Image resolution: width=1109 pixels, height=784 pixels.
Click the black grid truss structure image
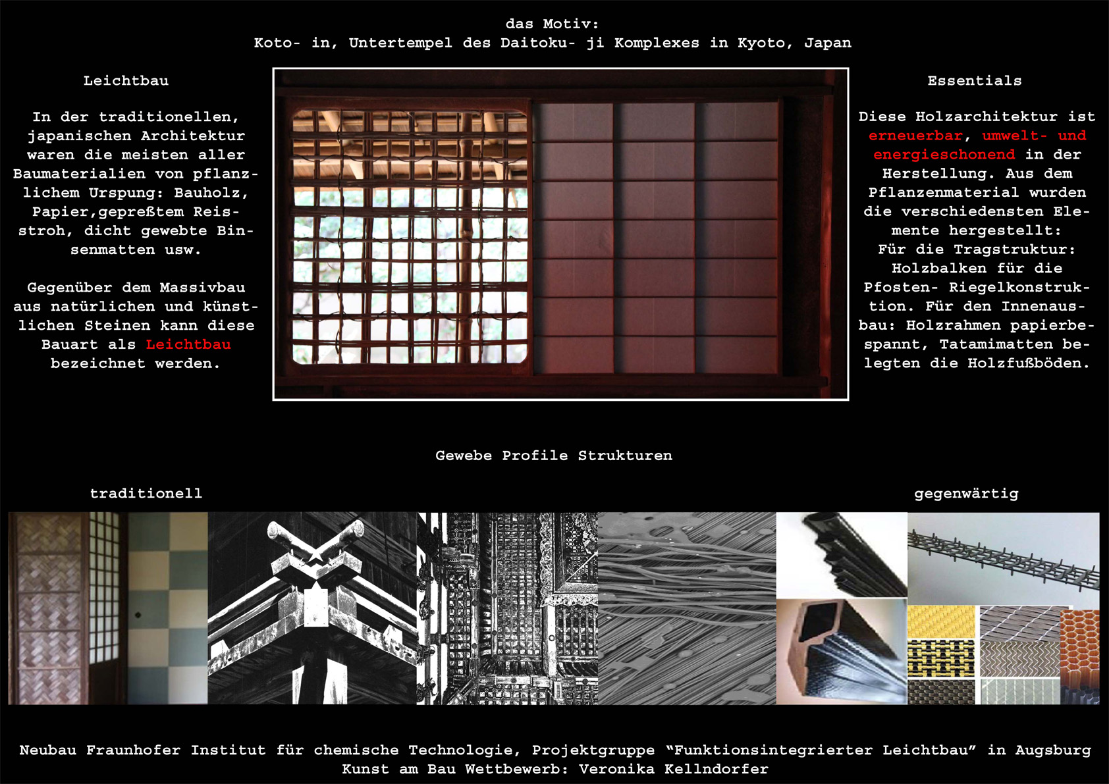pos(1003,557)
